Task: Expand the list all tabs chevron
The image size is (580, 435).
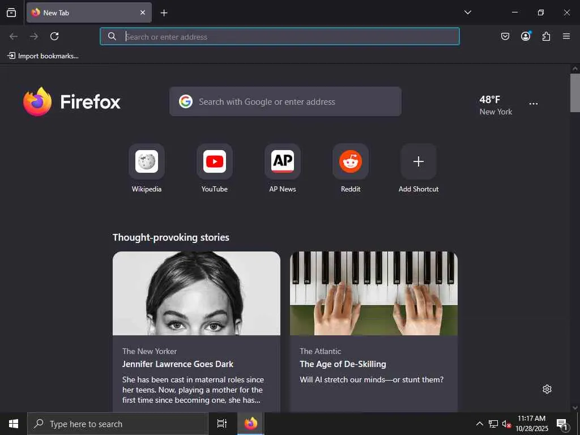Action: [467, 12]
